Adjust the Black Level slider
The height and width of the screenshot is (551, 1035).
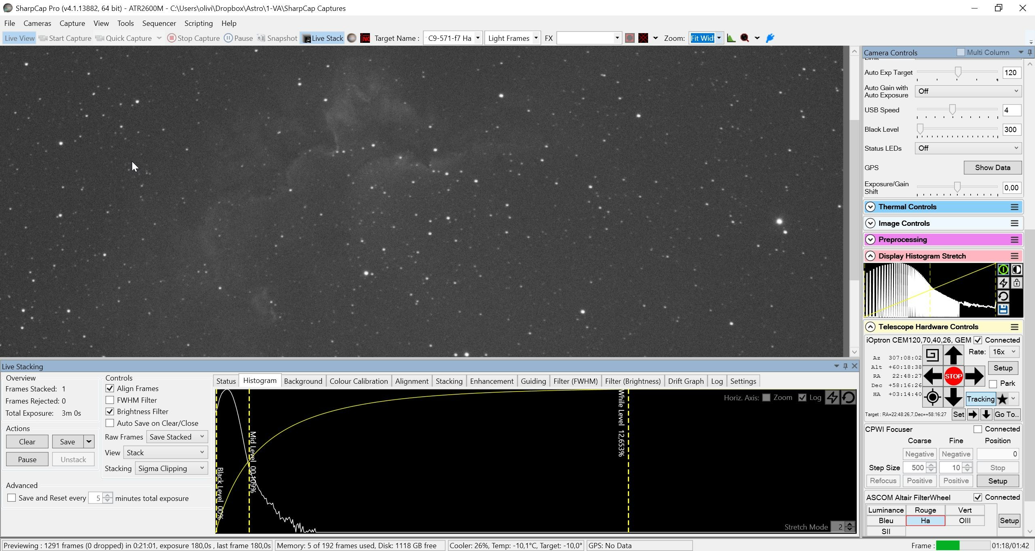(x=921, y=129)
